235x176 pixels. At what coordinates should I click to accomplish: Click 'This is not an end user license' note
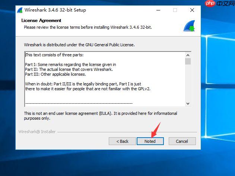tap(101, 116)
